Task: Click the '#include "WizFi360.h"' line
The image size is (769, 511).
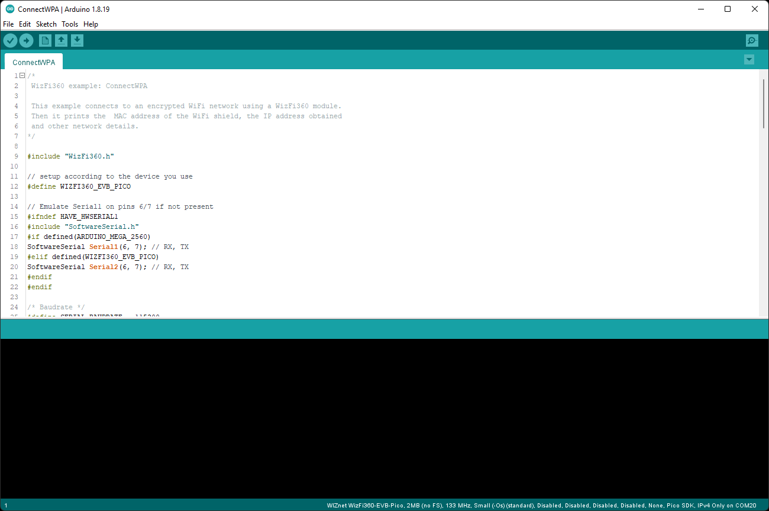Action: coord(70,156)
